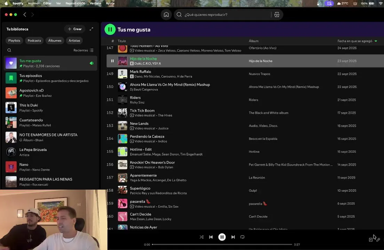Navigate back with the left arrow

pos(25,15)
